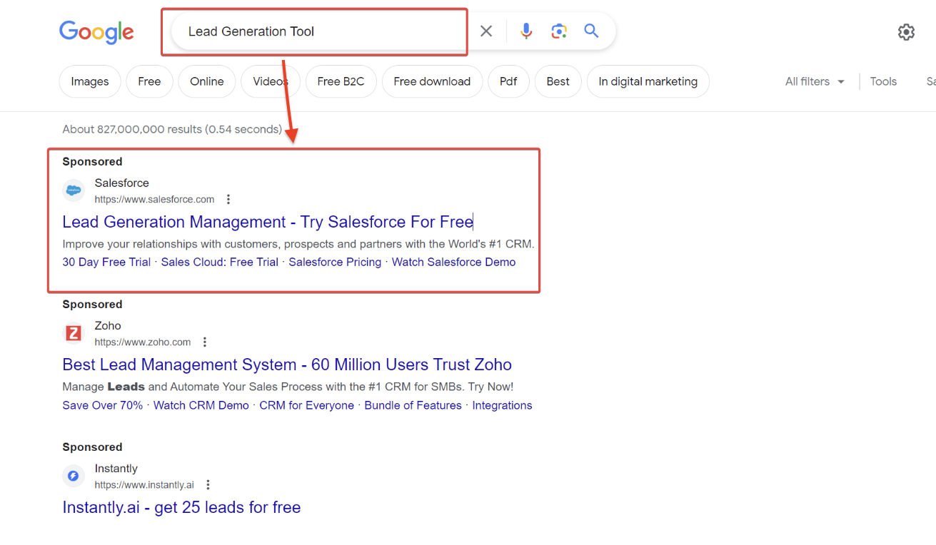The image size is (936, 545).
Task: Open three-dot menu beside zoho.com URL
Action: click(x=205, y=342)
